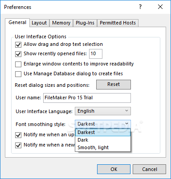Uncheck Allow drag and drop text selection

[18, 45]
